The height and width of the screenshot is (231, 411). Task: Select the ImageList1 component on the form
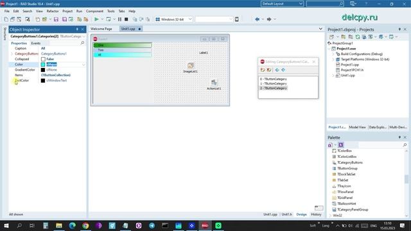pos(191,65)
